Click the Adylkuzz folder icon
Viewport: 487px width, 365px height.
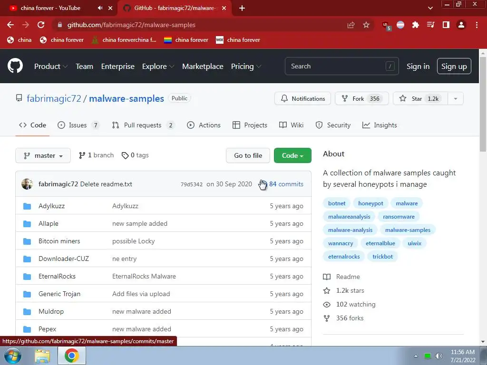(27, 206)
